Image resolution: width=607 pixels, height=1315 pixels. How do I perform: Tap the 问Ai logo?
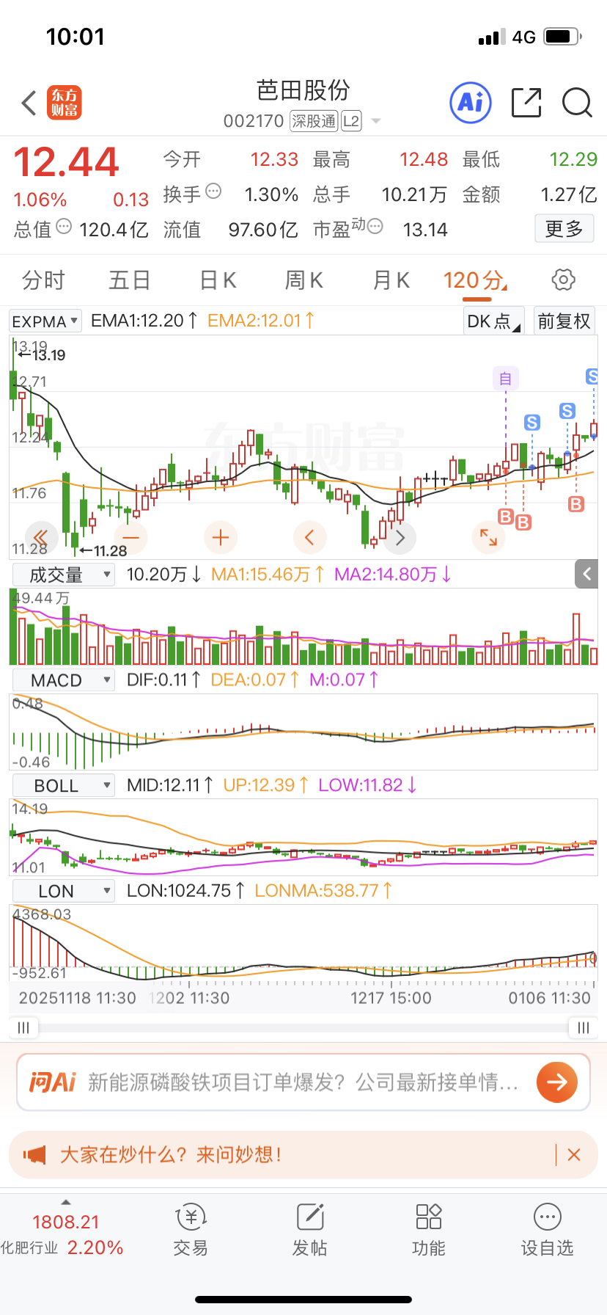[52, 1082]
